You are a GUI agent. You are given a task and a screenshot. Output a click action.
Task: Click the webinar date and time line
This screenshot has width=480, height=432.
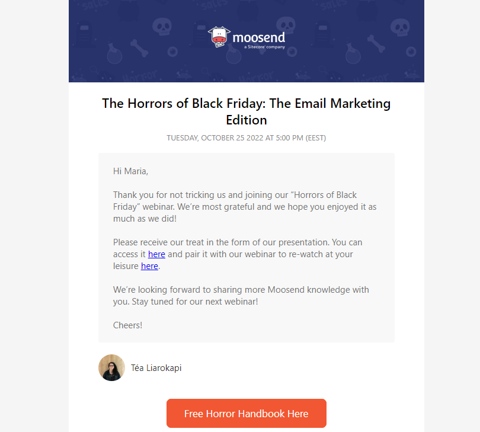247,137
